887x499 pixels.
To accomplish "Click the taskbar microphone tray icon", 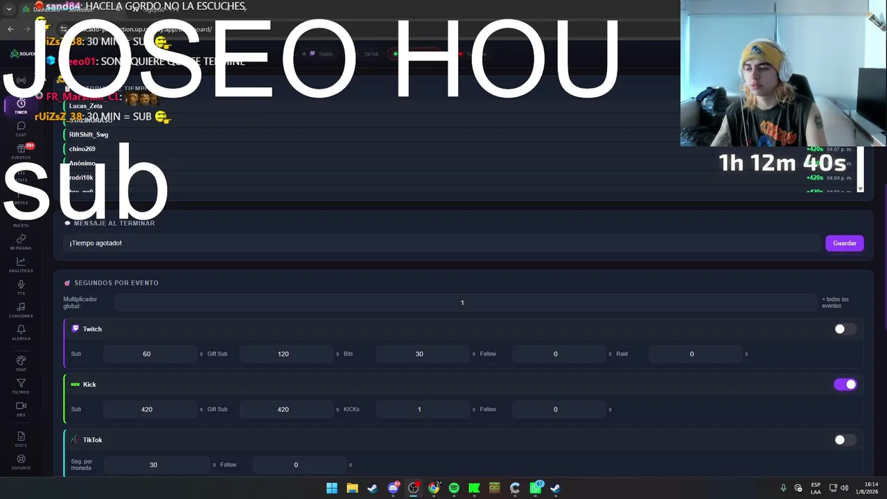I will pos(783,488).
